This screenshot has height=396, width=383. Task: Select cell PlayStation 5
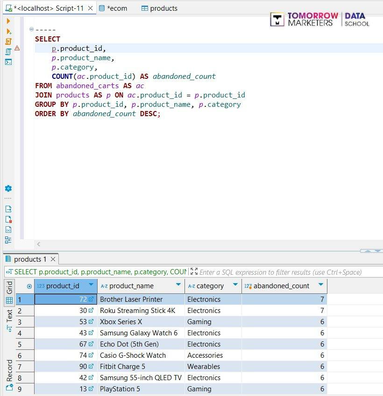coord(141,389)
